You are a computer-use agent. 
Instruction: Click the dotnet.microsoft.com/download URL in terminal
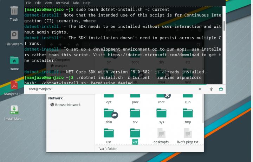pos(153,55)
